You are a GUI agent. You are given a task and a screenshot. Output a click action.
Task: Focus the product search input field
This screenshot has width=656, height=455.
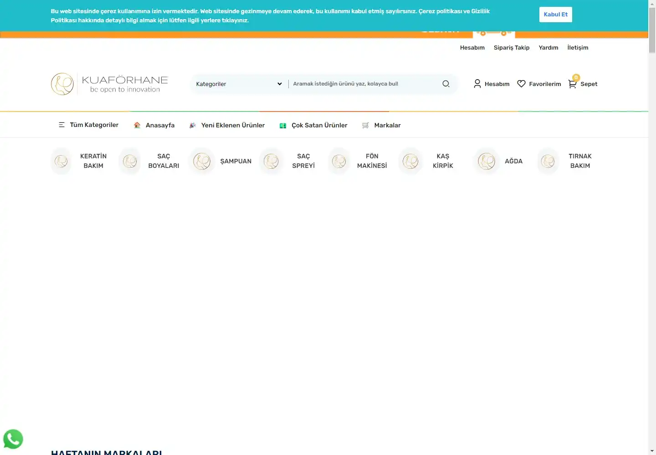tap(364, 84)
